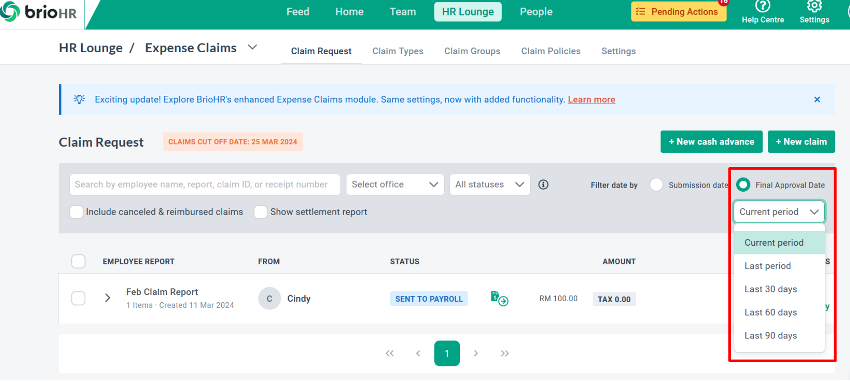Choose Current period option in list
The width and height of the screenshot is (850, 382).
(779, 243)
